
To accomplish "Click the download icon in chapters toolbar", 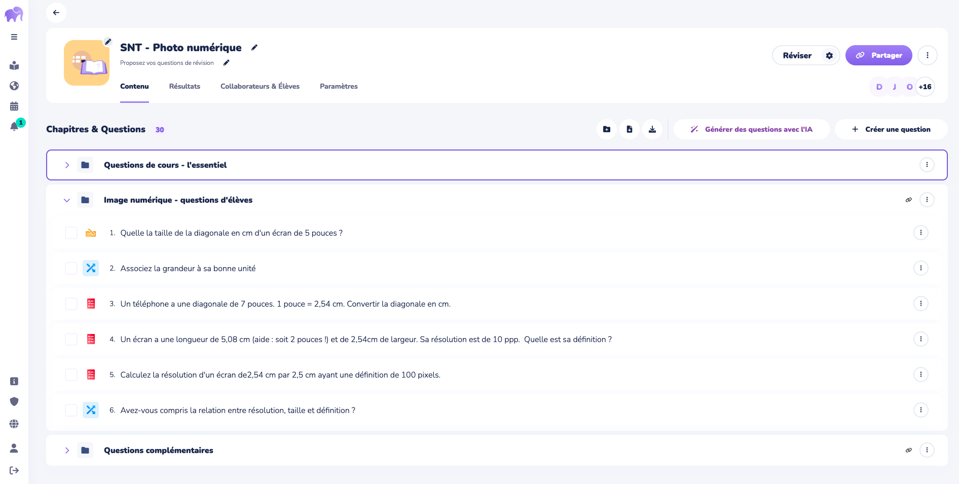I will (x=652, y=129).
